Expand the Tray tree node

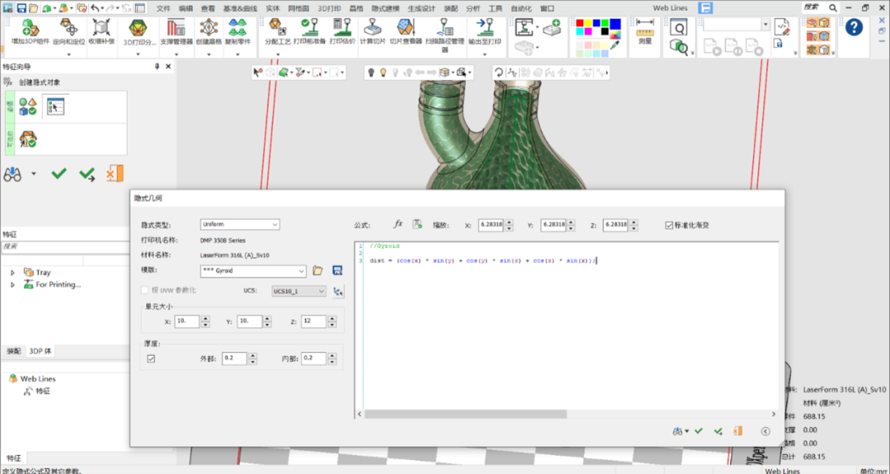pyautogui.click(x=12, y=272)
